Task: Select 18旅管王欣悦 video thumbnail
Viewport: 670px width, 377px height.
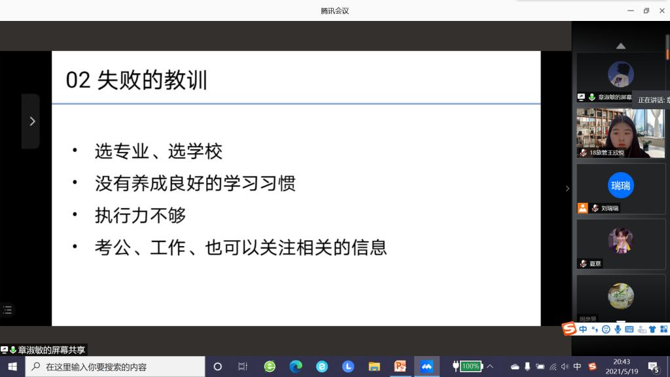Action: 620,133
